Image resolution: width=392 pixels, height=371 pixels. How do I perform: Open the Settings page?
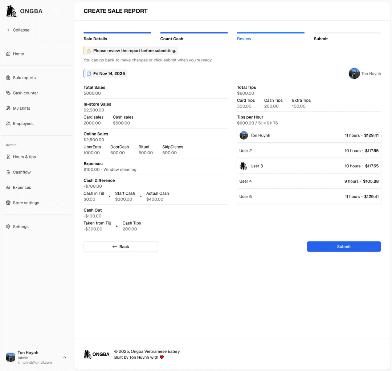coord(21,226)
